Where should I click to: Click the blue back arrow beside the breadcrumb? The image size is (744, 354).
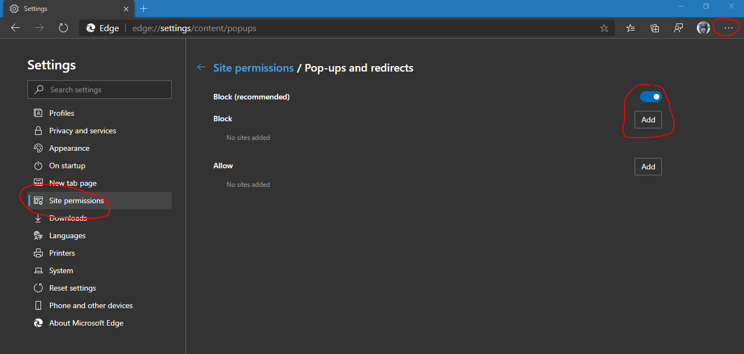pyautogui.click(x=201, y=67)
